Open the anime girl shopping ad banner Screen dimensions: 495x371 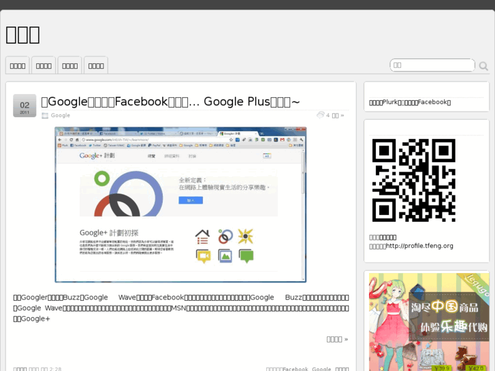pyautogui.click(x=429, y=322)
